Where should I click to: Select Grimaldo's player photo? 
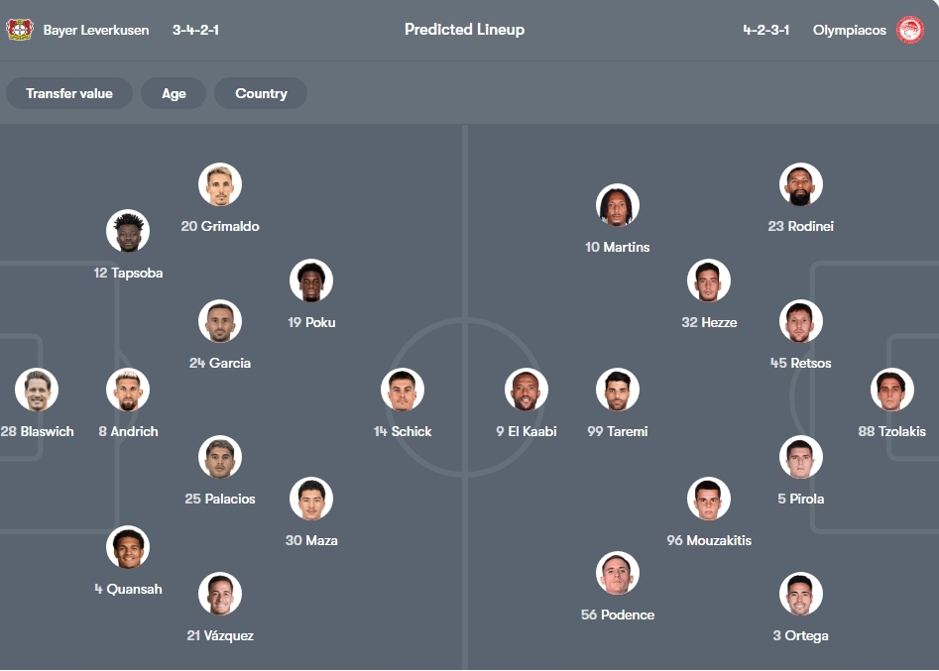point(220,185)
